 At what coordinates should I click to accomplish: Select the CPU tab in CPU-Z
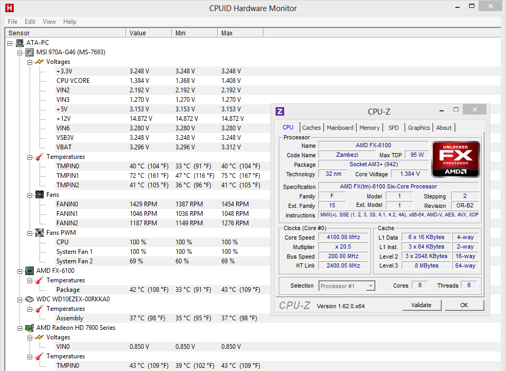288,127
